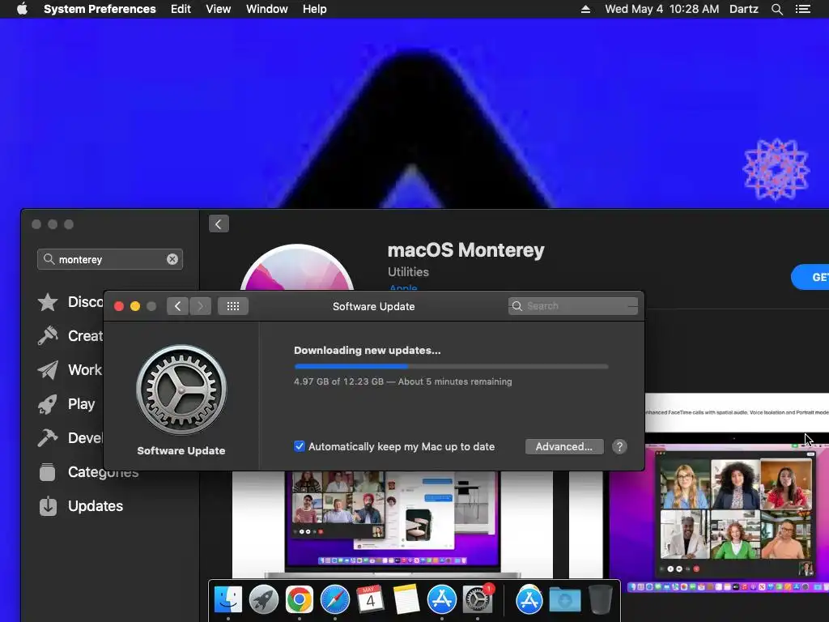Screen dimensions: 829x622
Task: Click the Utilities category label
Action: (408, 272)
